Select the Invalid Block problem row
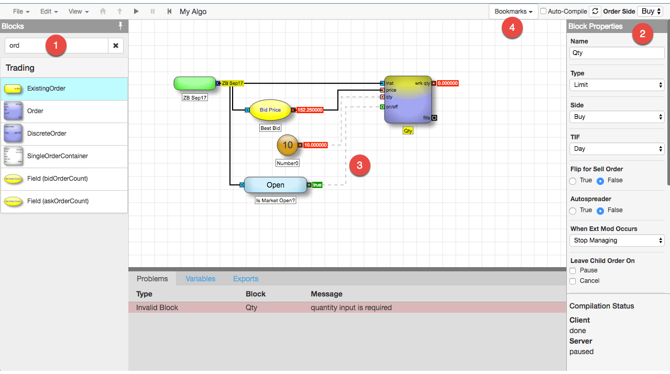 [x=347, y=307]
